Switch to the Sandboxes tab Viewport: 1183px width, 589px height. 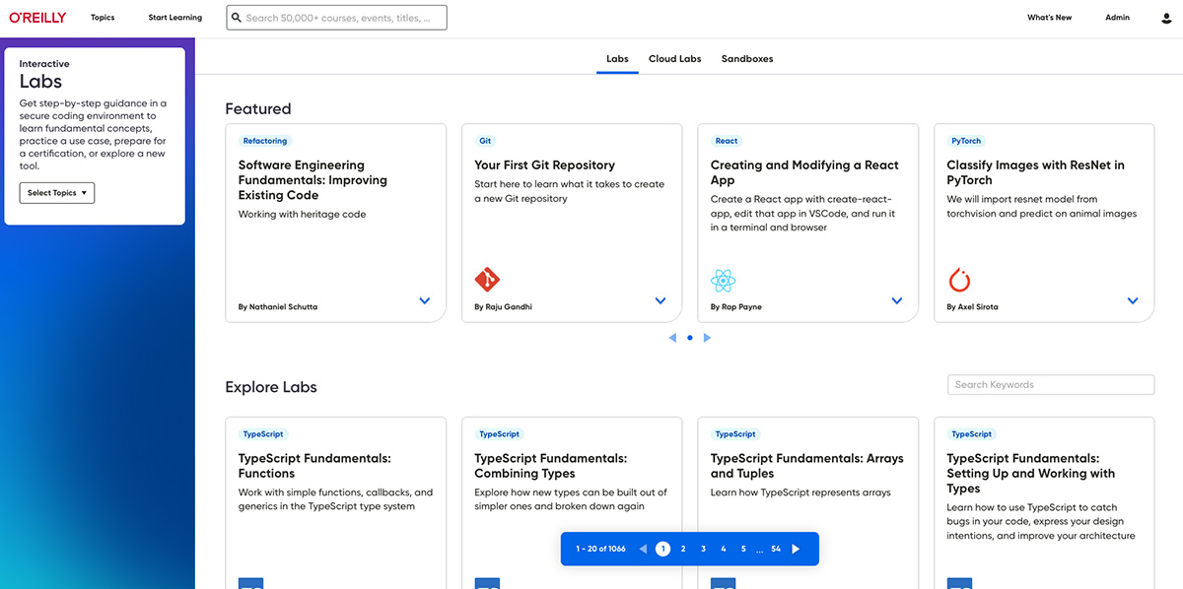[747, 59]
